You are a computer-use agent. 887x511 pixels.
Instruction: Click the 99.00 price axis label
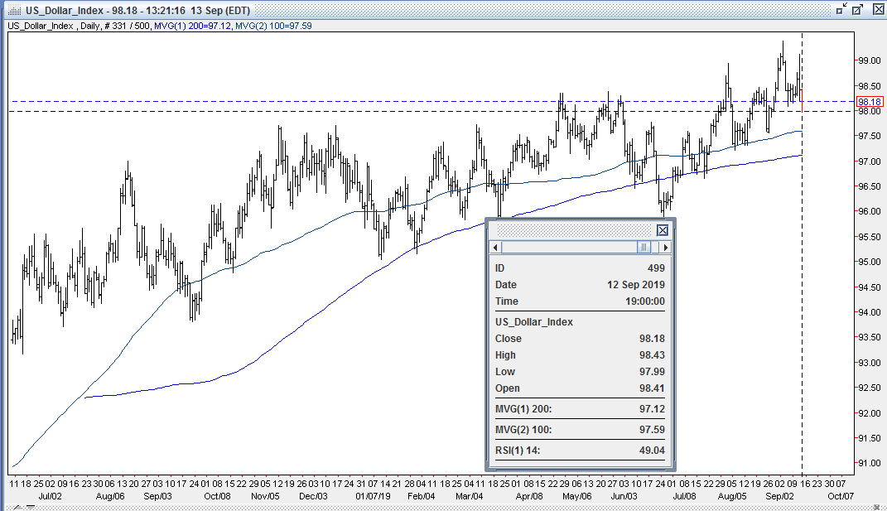point(870,60)
